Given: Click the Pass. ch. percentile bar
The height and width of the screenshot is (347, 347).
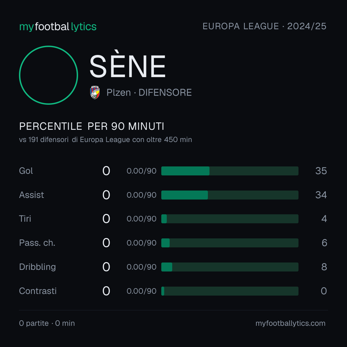Looking at the screenshot, I should [230, 243].
